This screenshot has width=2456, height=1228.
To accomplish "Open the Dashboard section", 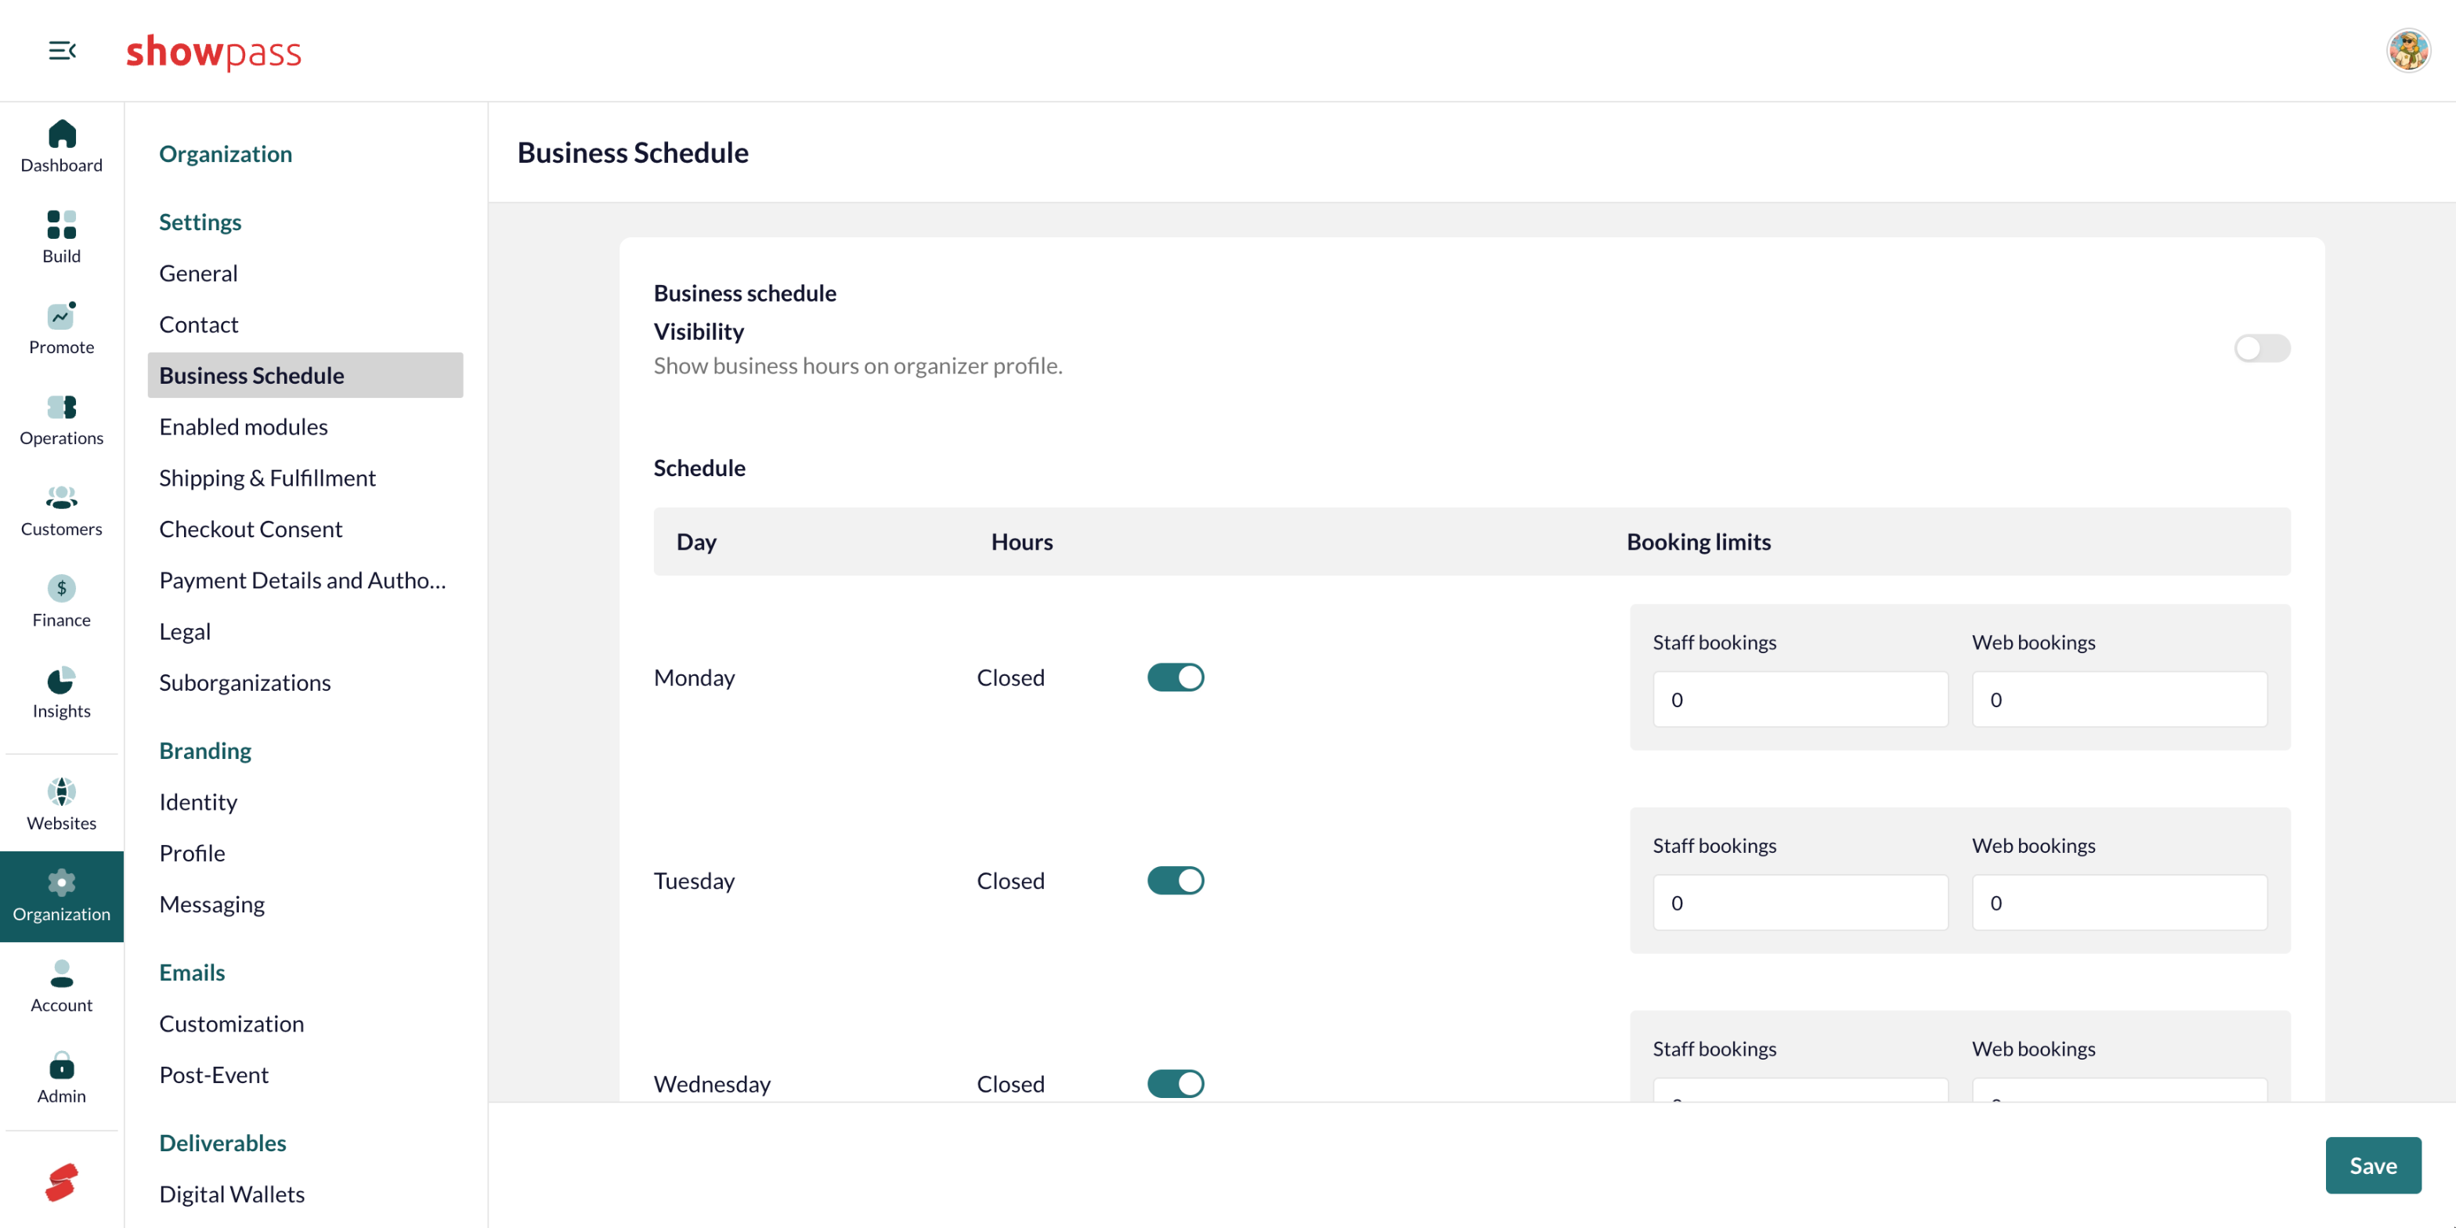I will (61, 146).
